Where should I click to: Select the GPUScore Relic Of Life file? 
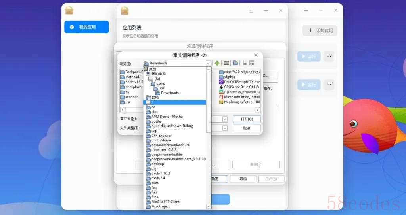tap(241, 87)
